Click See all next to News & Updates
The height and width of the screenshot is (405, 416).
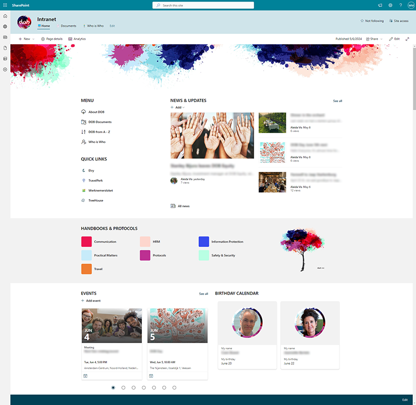(337, 101)
